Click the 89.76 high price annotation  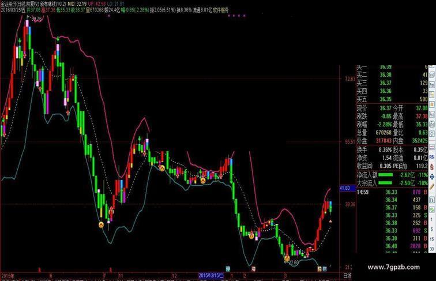(x=37, y=19)
